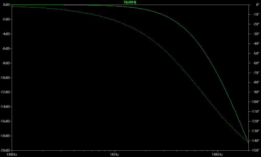261x157 pixels.
Task: Click the -4dB magnitude axis label
Action: (x=6, y=34)
